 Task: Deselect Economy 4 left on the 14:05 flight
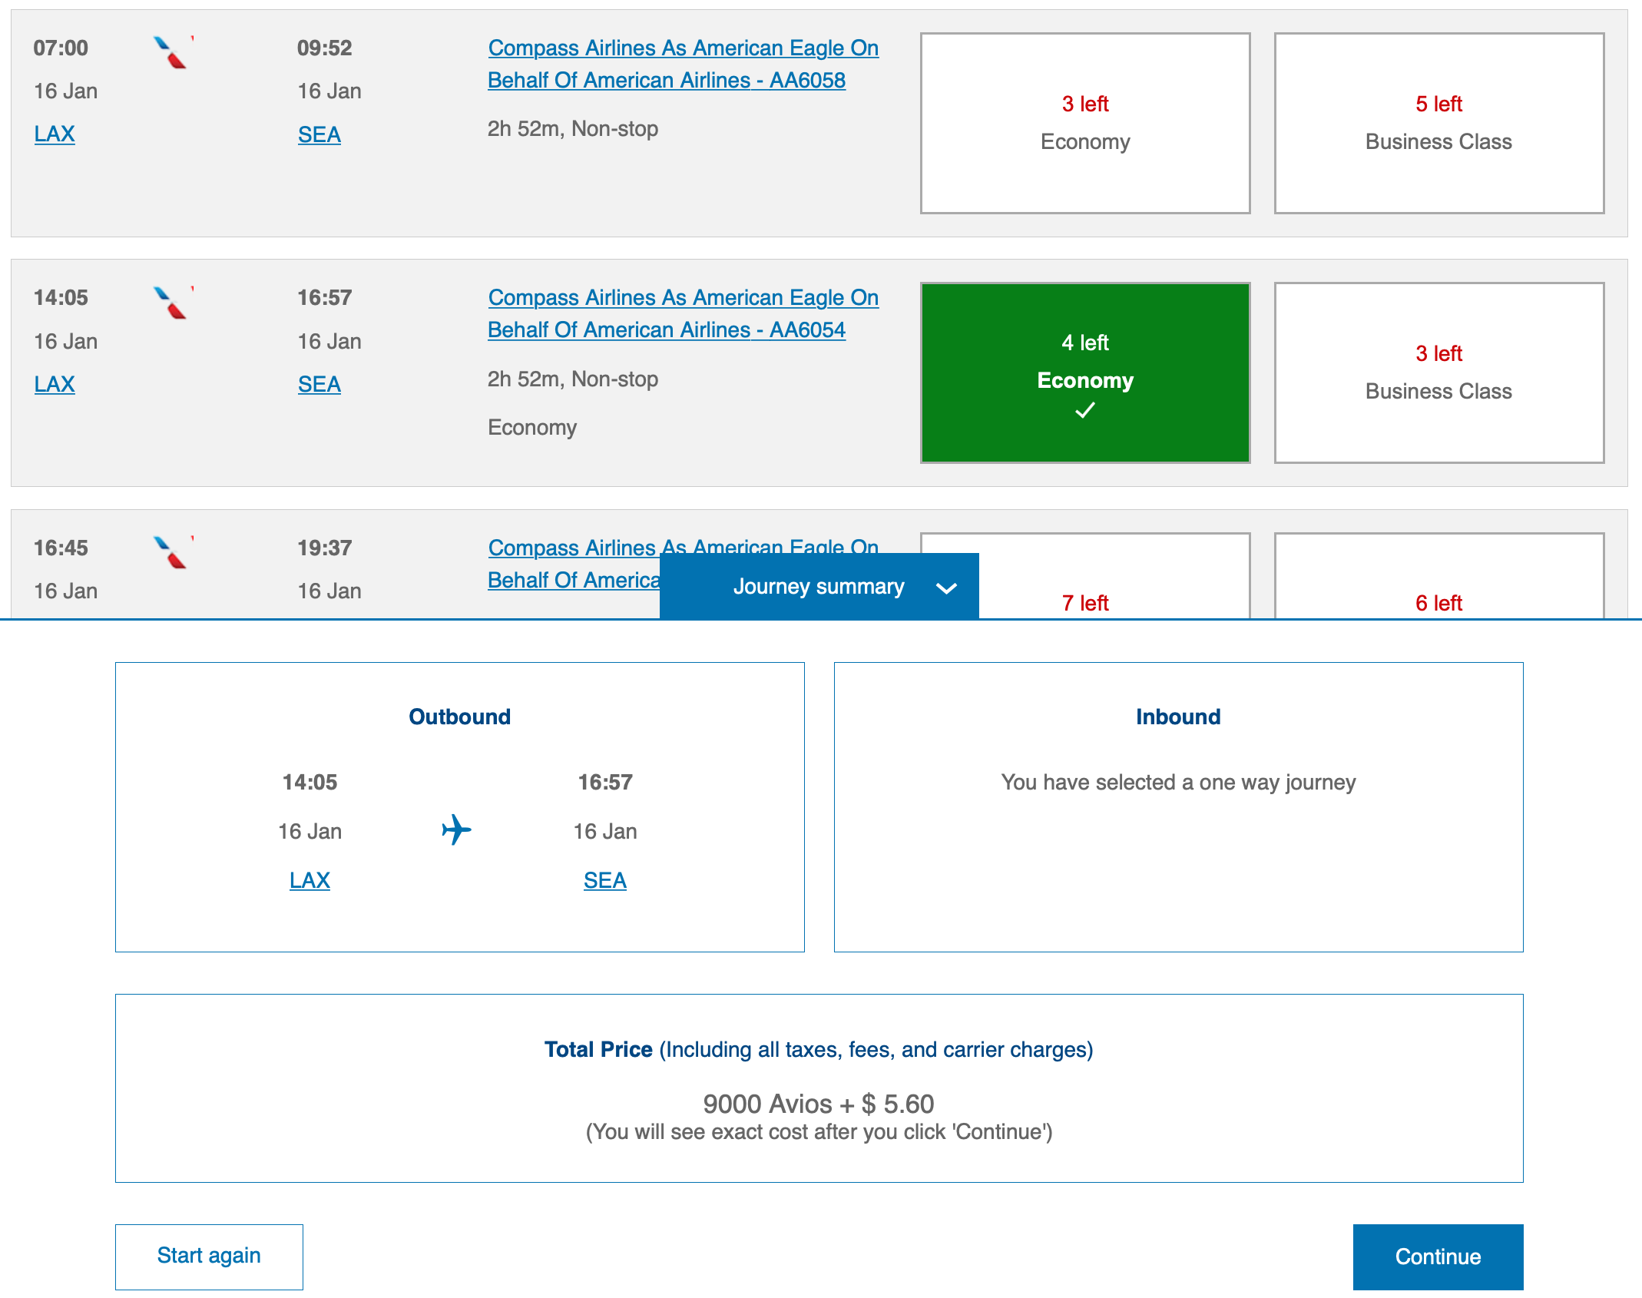coord(1085,373)
